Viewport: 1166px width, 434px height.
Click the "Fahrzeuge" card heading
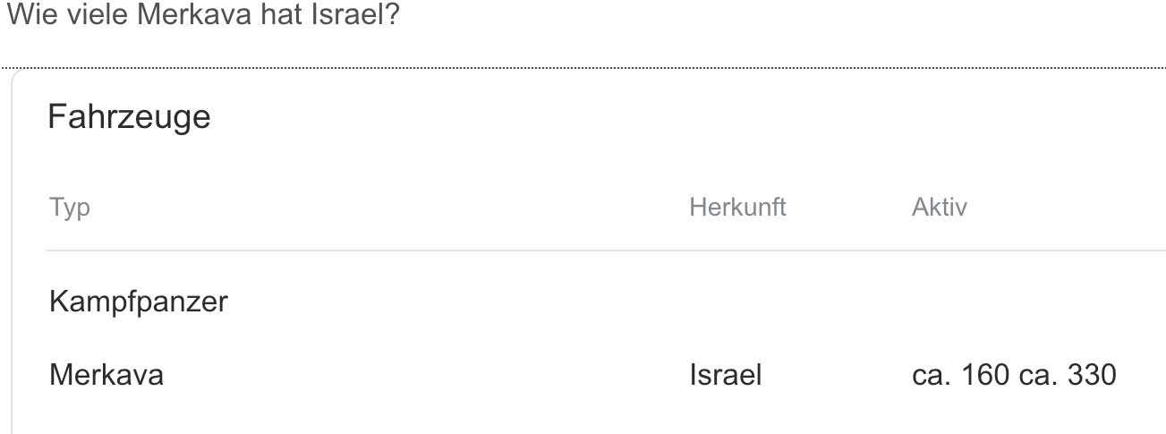click(129, 116)
